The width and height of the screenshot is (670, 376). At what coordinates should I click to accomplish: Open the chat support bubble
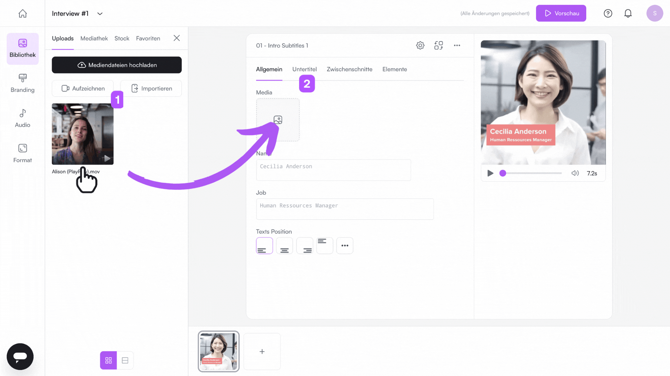[x=20, y=357]
